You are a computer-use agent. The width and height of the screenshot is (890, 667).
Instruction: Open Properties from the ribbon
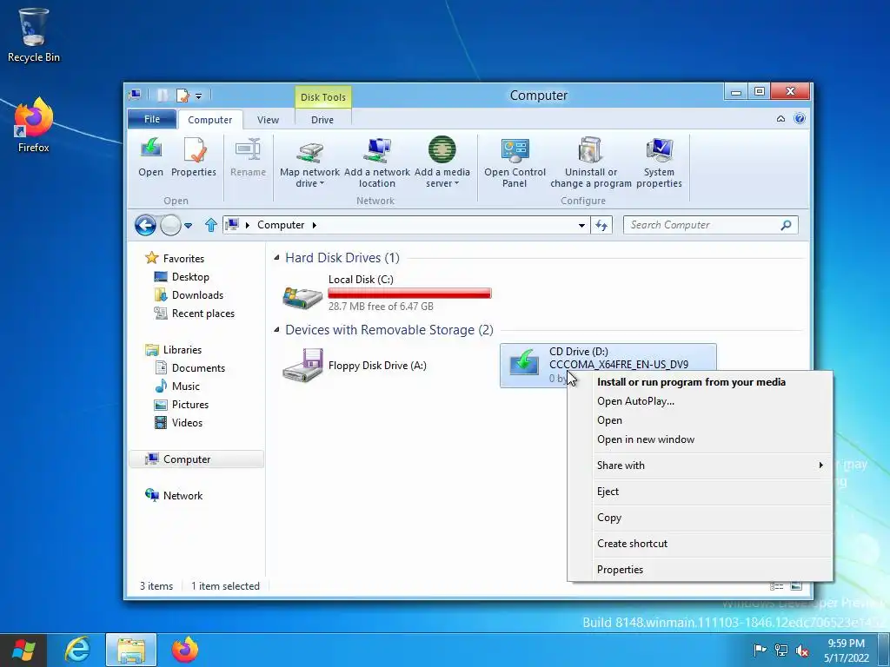pyautogui.click(x=194, y=158)
